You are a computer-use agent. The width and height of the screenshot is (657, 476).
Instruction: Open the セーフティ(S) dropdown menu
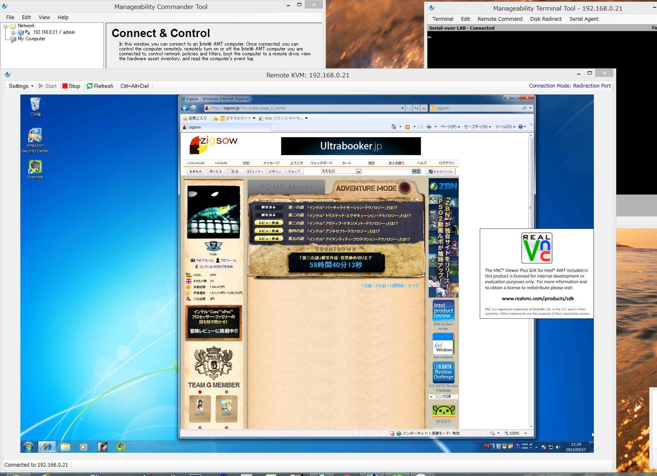pyautogui.click(x=478, y=127)
